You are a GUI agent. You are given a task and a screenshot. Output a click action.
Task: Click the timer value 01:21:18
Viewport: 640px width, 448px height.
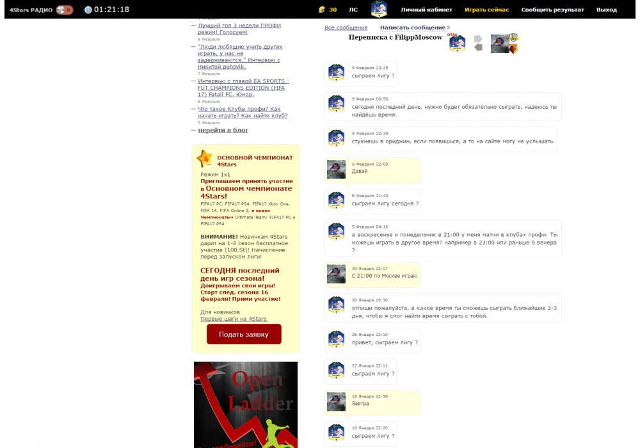pyautogui.click(x=111, y=10)
